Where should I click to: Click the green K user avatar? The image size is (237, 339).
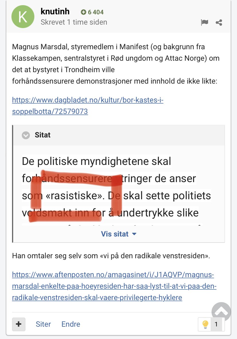[23, 17]
